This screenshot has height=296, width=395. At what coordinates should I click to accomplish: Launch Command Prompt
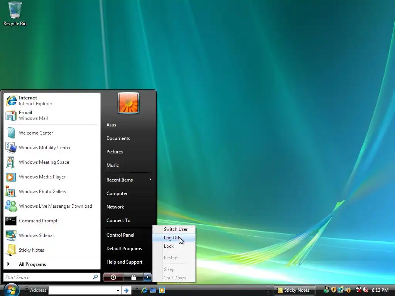tap(51, 221)
